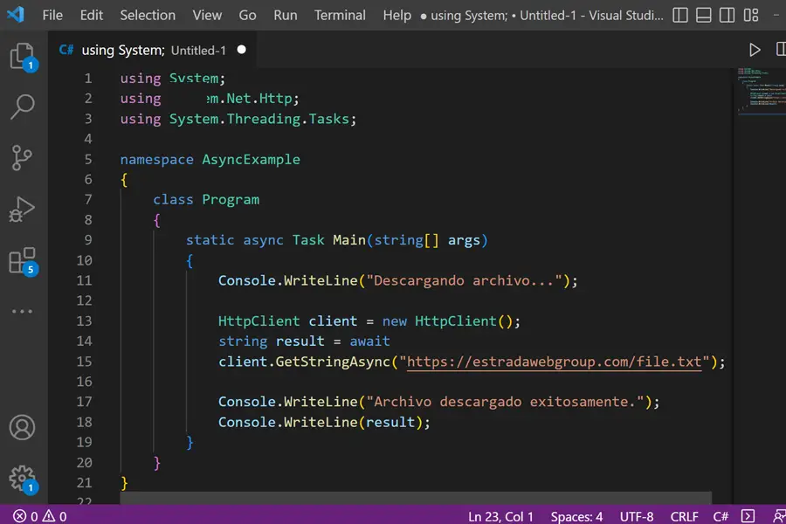The height and width of the screenshot is (524, 786).
Task: Open the Manage settings gear
Action: tap(23, 476)
